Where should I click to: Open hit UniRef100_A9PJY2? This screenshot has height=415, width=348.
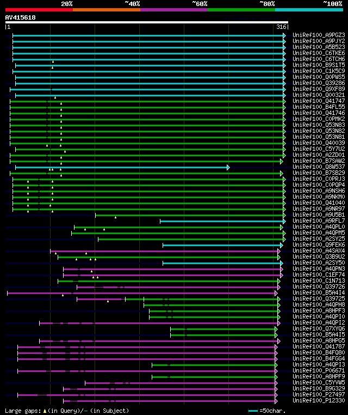tap(319, 41)
